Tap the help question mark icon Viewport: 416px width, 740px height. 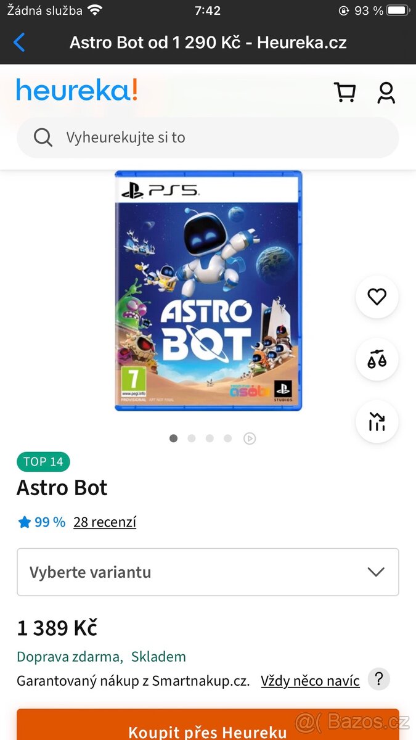click(379, 680)
